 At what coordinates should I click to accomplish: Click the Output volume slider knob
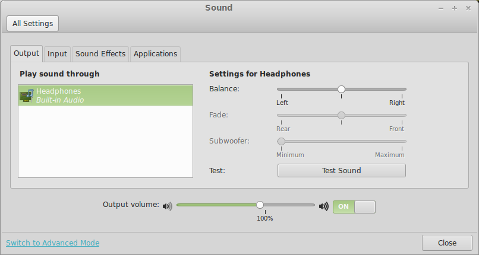click(260, 205)
